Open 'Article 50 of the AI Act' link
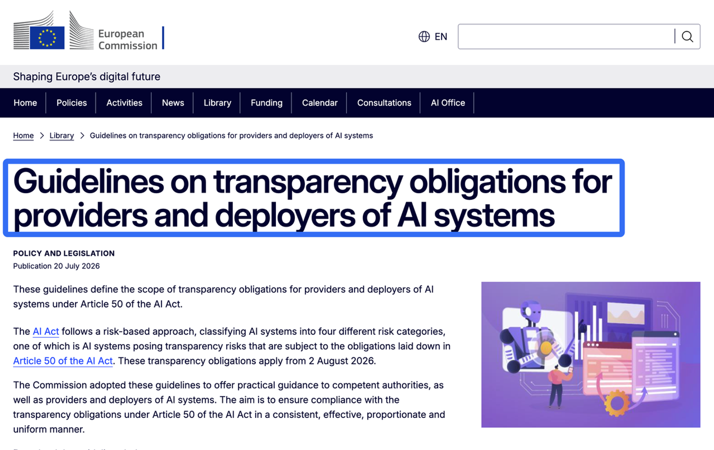Viewport: 714px width, 450px height. pos(63,361)
